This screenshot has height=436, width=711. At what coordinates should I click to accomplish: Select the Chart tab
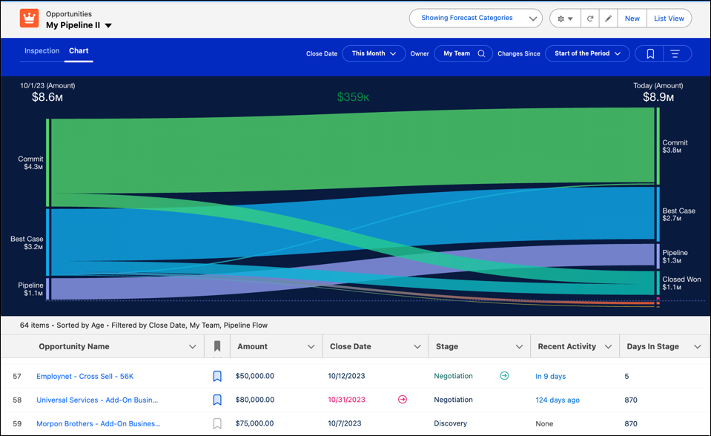coord(79,50)
